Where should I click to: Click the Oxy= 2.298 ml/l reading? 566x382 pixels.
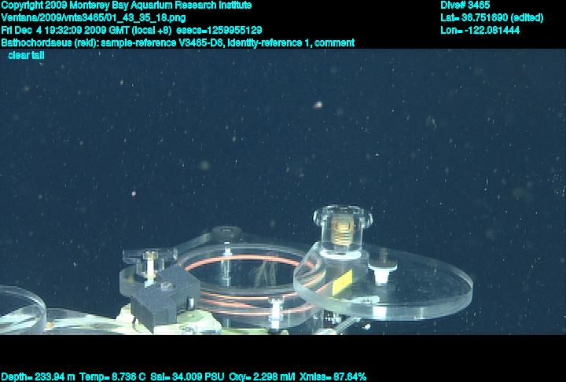coord(262,376)
